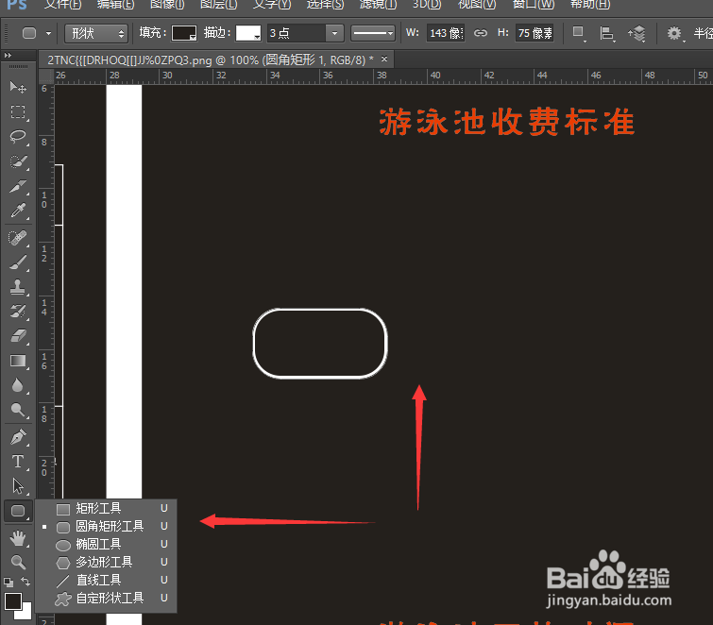The image size is (713, 625).
Task: Open the 图像 menu
Action: pyautogui.click(x=167, y=5)
